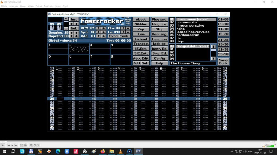Click the Adv. Edit button
Viewport: 277px width, 155px height.
pyautogui.click(x=141, y=58)
